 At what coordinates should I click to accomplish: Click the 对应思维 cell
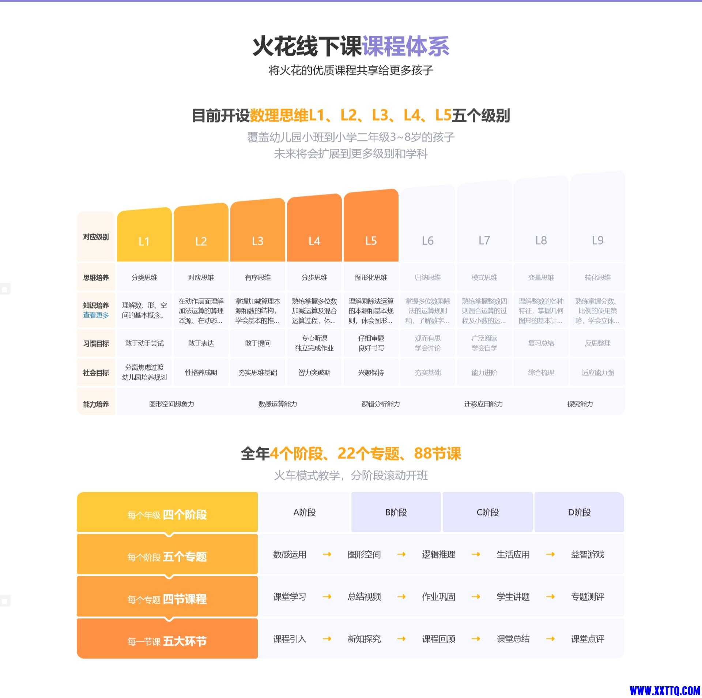(201, 278)
